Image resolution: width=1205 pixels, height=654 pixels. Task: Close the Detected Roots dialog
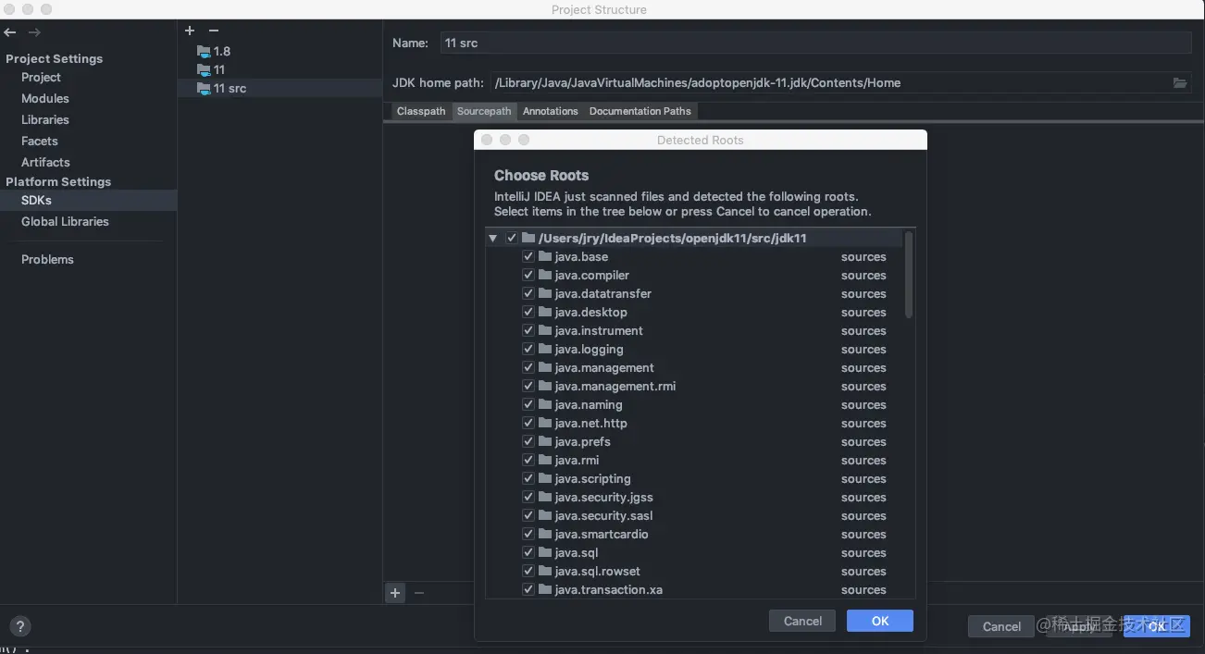click(487, 140)
